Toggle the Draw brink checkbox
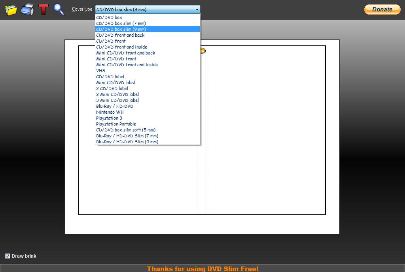Image resolution: width=405 pixels, height=272 pixels. [x=8, y=256]
